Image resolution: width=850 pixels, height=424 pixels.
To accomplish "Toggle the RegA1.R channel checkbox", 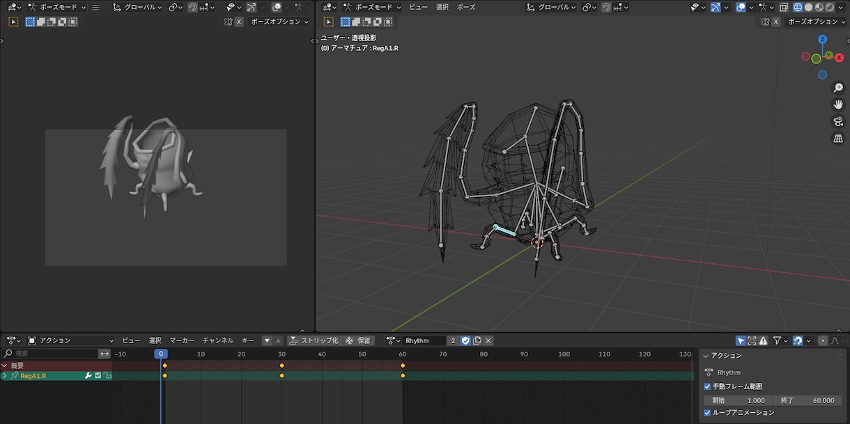I will click(98, 376).
